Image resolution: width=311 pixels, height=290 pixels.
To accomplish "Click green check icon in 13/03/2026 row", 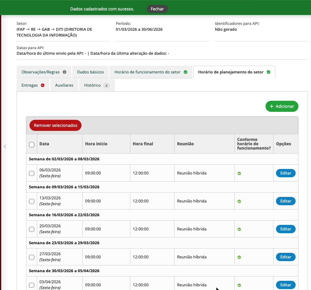I will pyautogui.click(x=239, y=201).
